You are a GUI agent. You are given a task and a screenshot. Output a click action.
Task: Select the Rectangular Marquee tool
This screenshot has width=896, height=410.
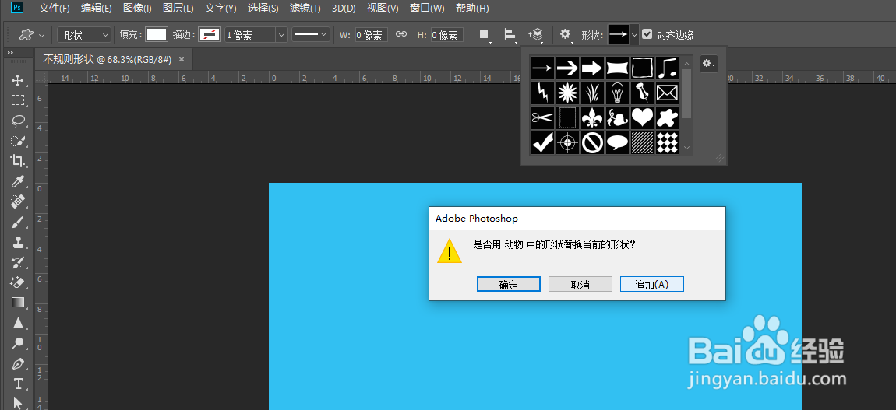click(18, 100)
